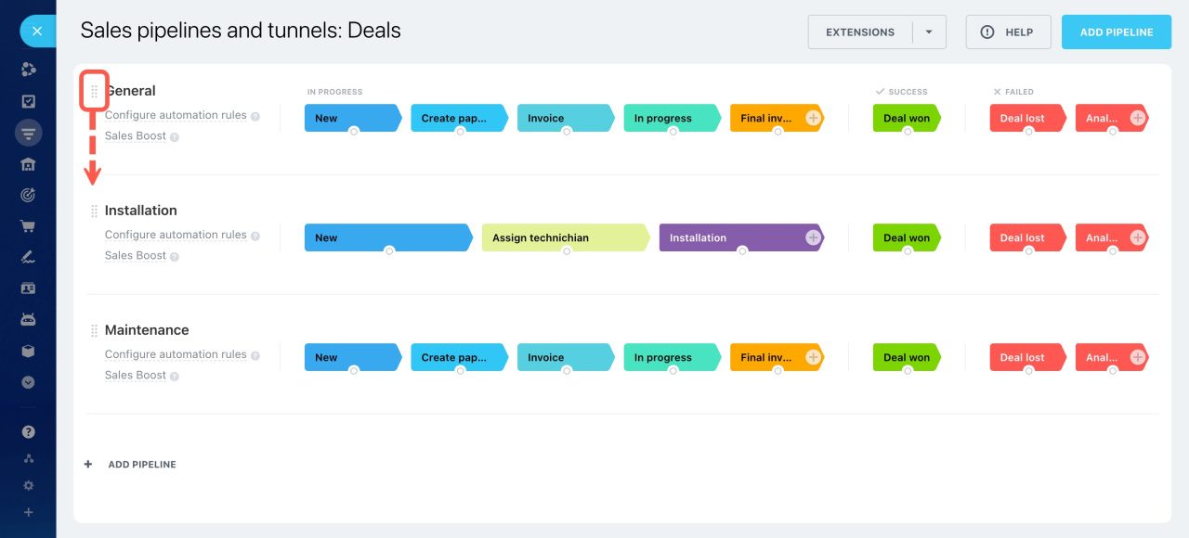Click the question mark help icon in sidebar
The width and height of the screenshot is (1189, 538).
[28, 432]
